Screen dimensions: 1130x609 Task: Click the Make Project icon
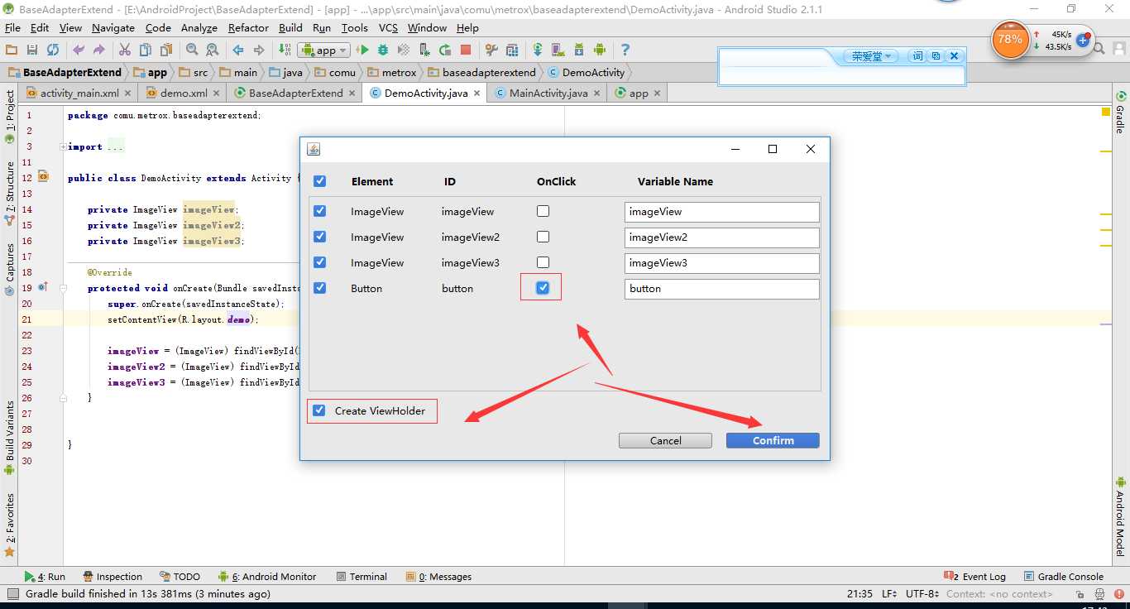[x=285, y=50]
